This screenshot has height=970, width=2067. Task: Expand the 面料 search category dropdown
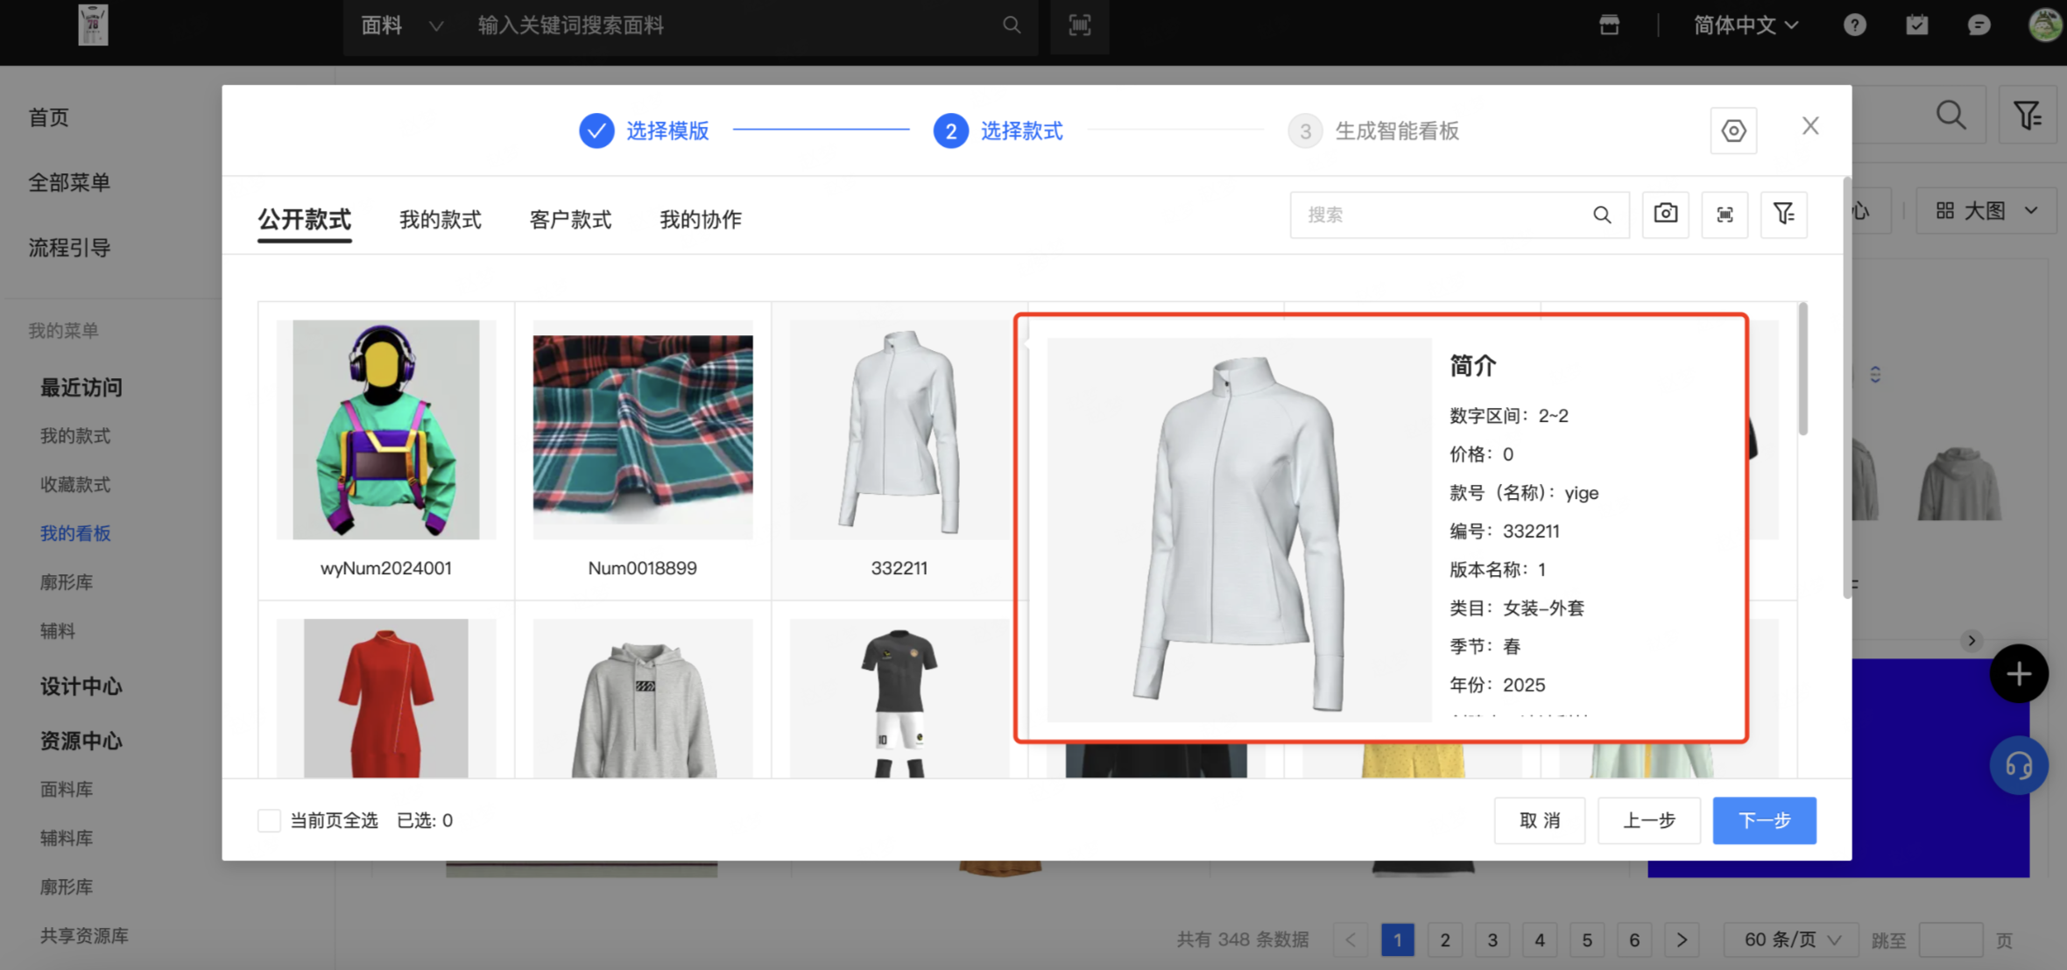(x=401, y=25)
